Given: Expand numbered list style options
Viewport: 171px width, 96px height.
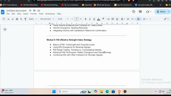Looking at the screenshot, I should (147, 19).
